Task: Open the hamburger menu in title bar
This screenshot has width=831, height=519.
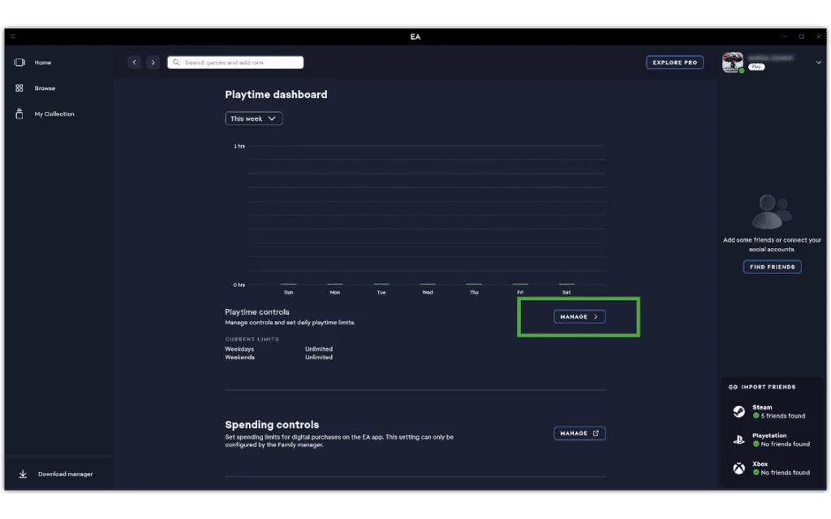Action: pos(13,36)
